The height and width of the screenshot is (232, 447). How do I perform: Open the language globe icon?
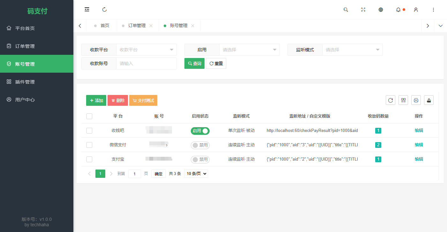(381, 10)
